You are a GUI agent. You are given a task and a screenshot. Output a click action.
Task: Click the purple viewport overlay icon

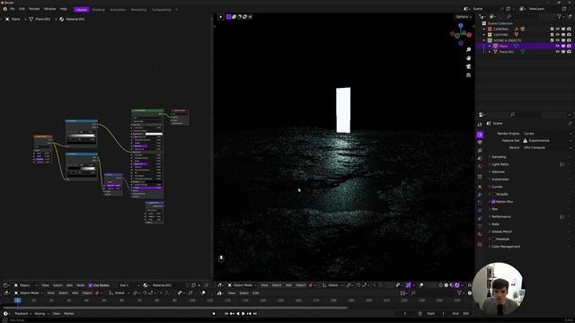click(x=408, y=285)
